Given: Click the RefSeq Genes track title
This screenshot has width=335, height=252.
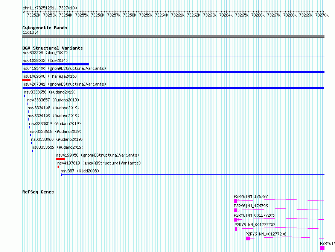Looking at the screenshot, I should click(38, 192).
